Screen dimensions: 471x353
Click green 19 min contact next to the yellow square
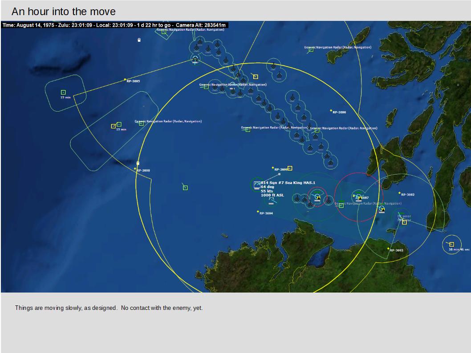click(x=119, y=124)
